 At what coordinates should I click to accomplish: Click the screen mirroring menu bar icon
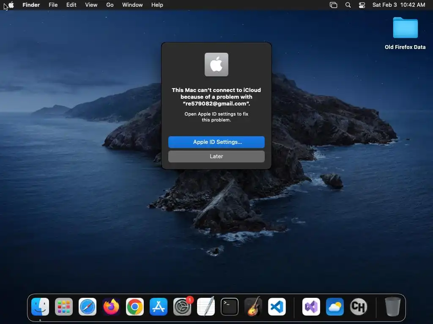click(333, 5)
